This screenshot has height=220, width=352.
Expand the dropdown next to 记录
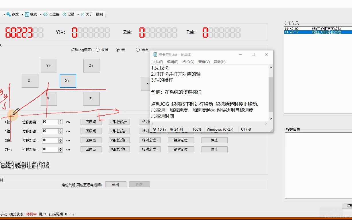click(77, 14)
